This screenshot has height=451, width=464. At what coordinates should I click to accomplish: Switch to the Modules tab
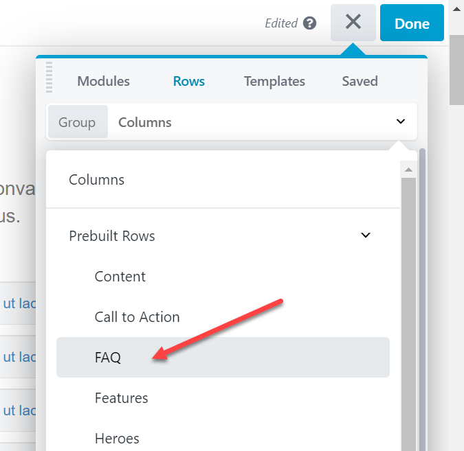click(x=103, y=81)
